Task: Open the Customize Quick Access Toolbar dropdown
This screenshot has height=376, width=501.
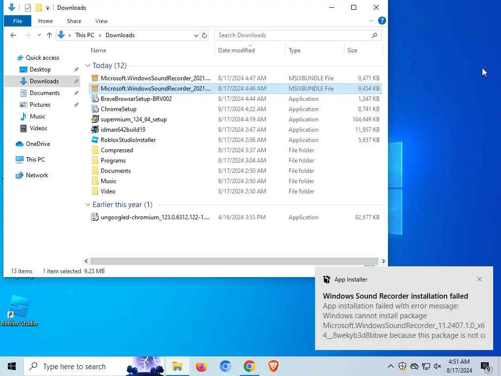Action: click(47, 8)
